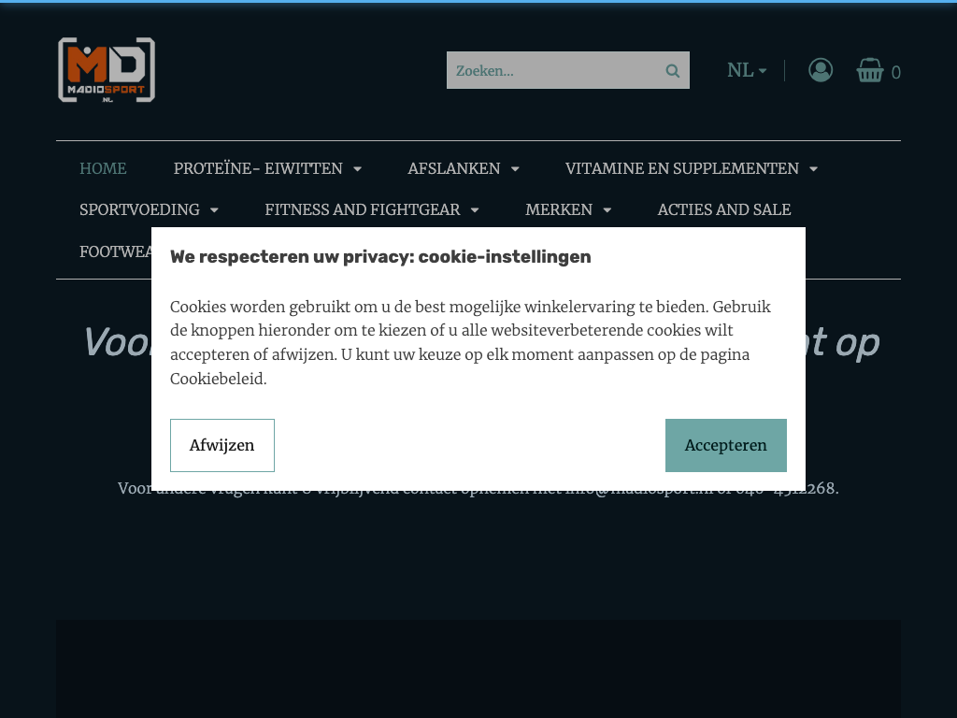The height and width of the screenshot is (718, 957).
Task: Expand the Proteïne- Eiwitten menu arrow
Action: 358,169
